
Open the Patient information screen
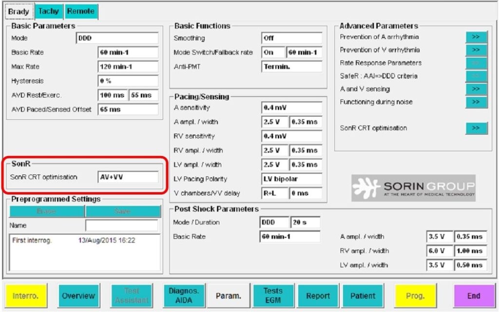tap(363, 295)
